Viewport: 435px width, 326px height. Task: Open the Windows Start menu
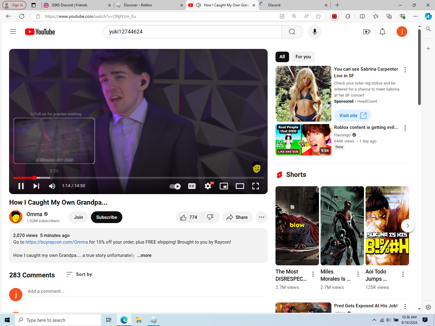coord(7,320)
